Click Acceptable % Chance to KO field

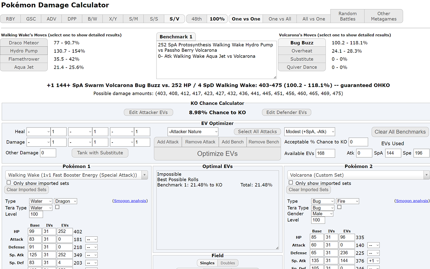(x=358, y=142)
